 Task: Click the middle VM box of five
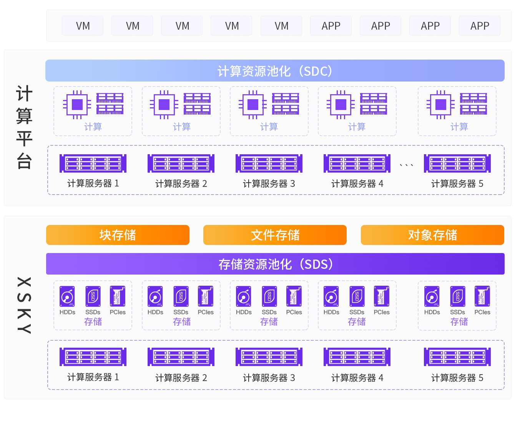pos(182,26)
